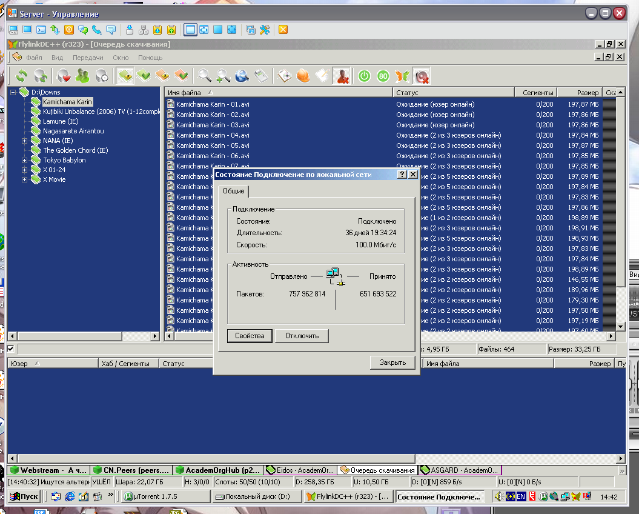Collapse the D:\Downs root folder

(x=13, y=92)
